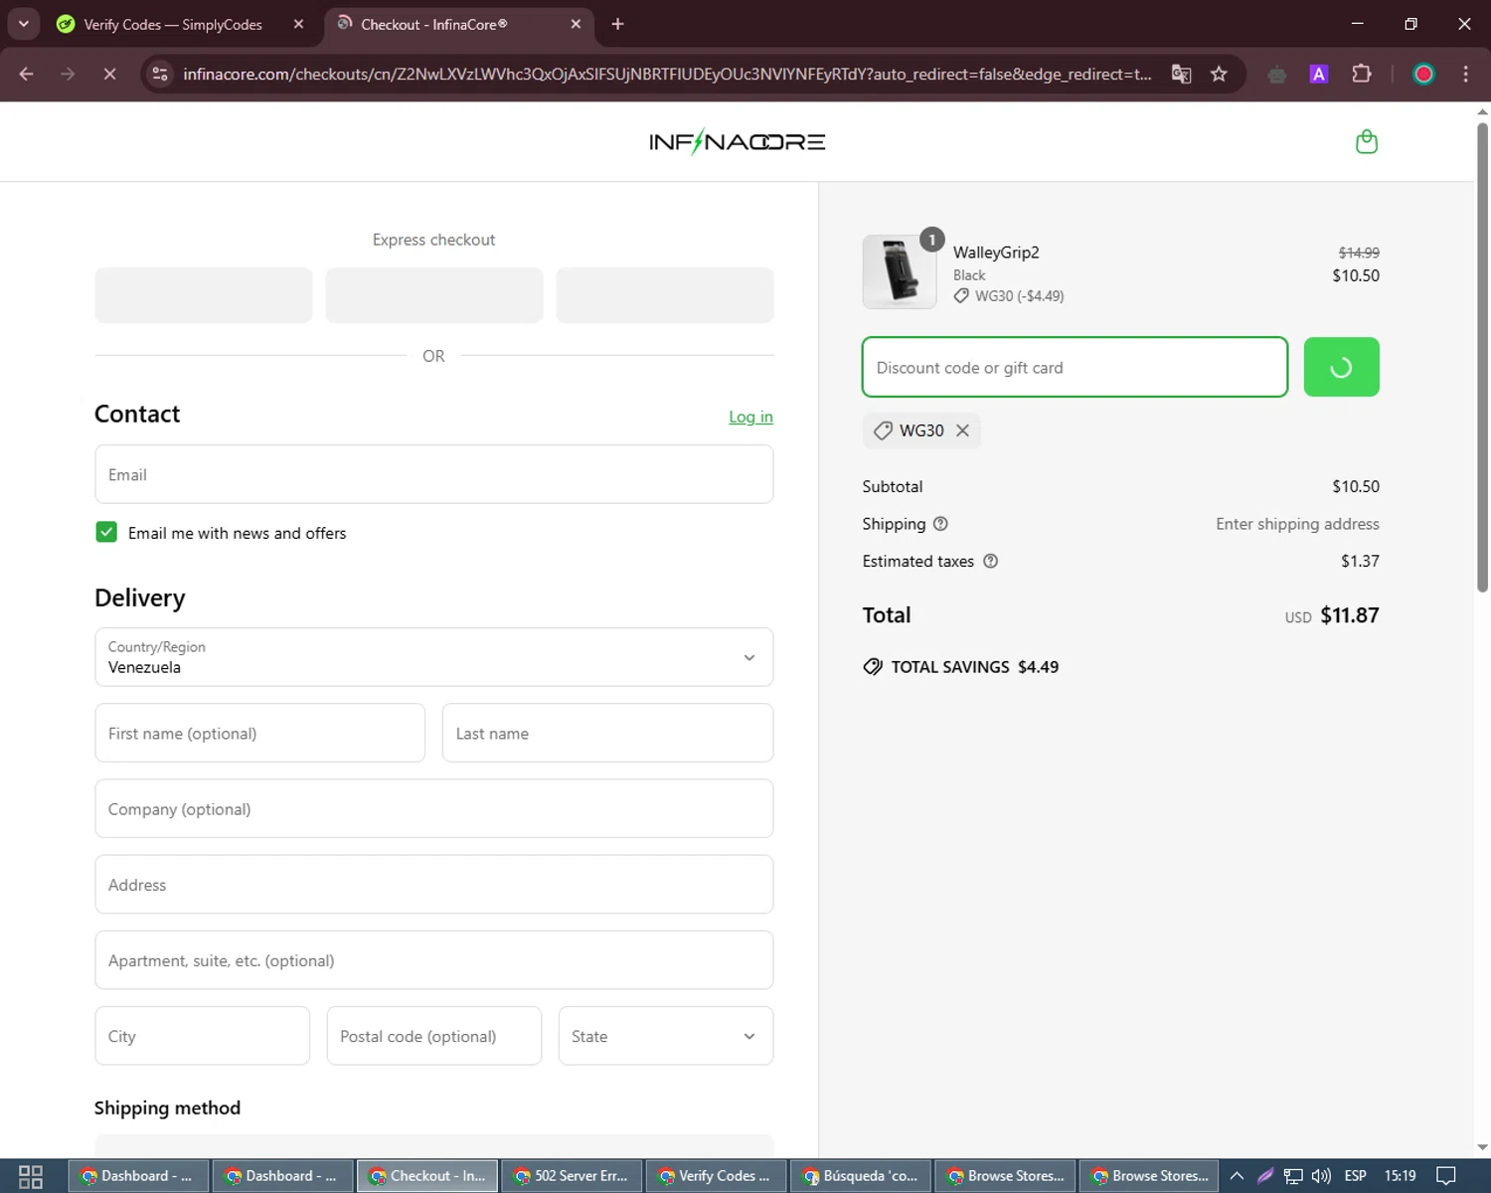
Task: Open the notifications action center
Action: pos(1446,1176)
